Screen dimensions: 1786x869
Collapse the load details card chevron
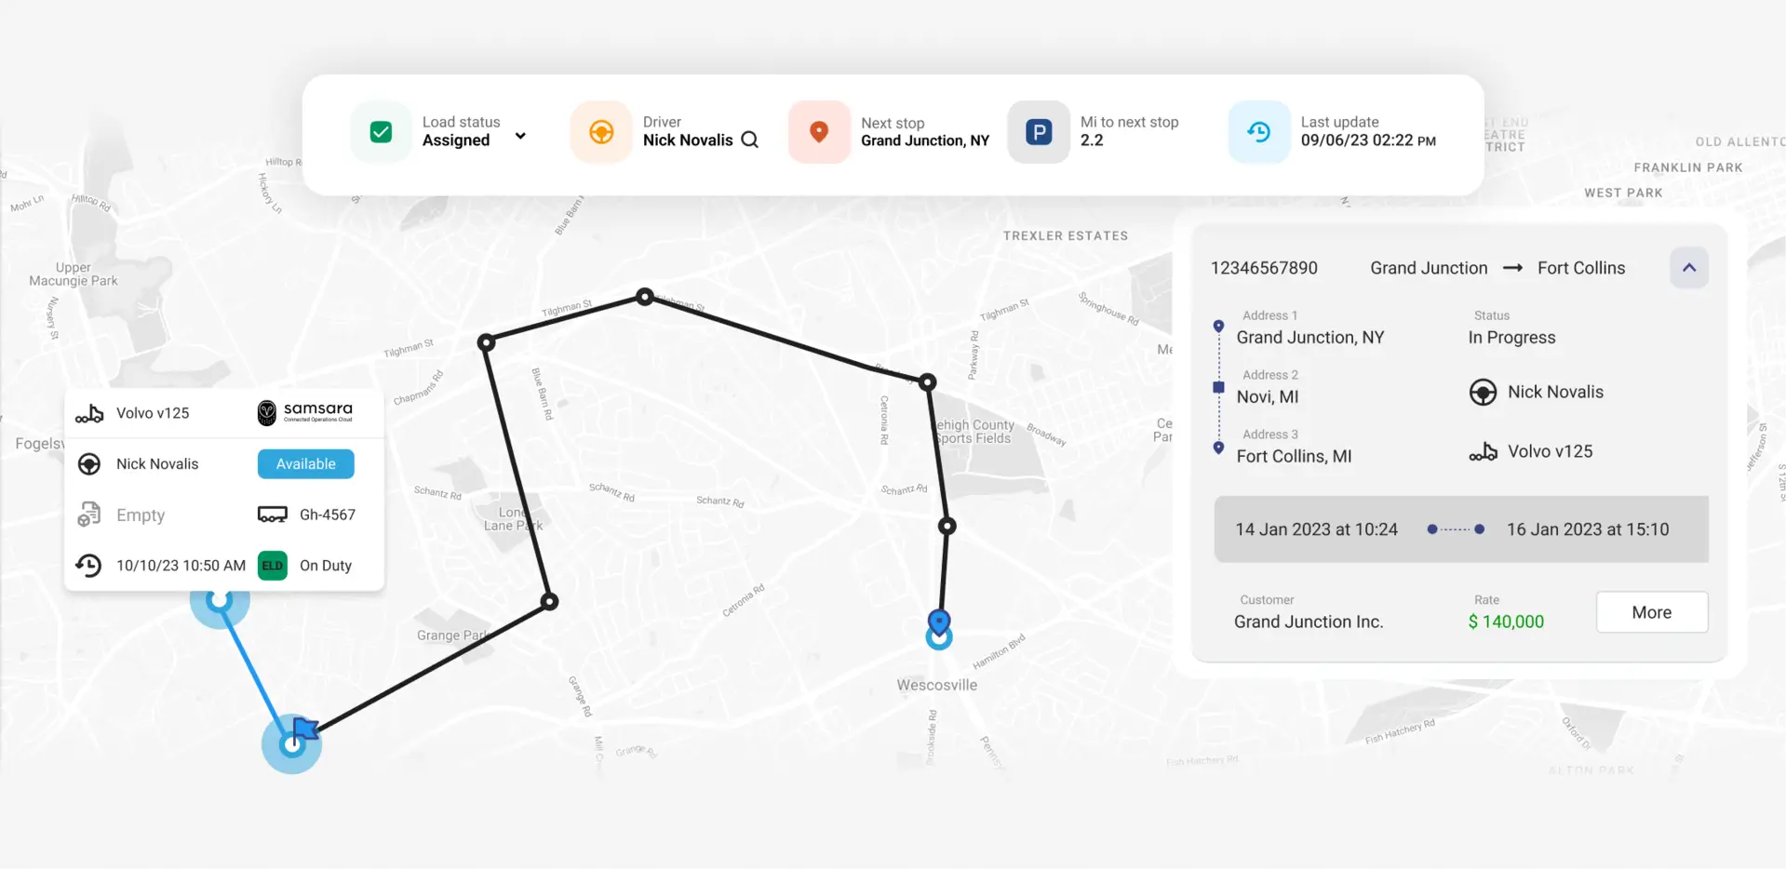pos(1688,268)
